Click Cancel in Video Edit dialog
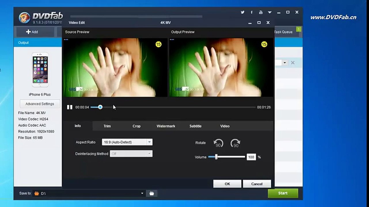This screenshot has height=207, width=369. point(257,184)
